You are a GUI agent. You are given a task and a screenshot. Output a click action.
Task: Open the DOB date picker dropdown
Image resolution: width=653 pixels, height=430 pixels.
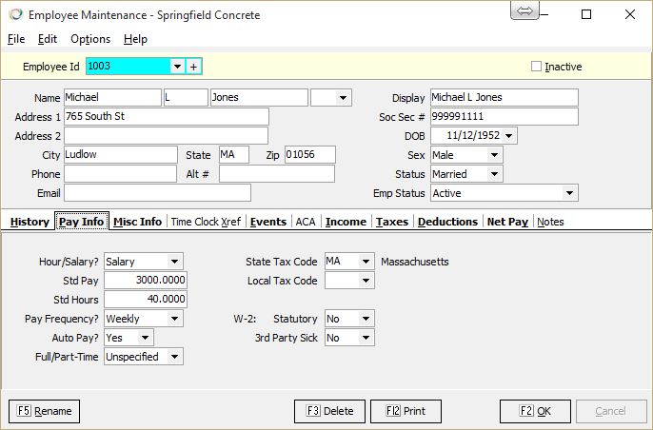510,136
